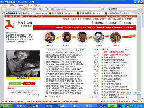Expand the zoom 100% dropdown in the status bar

[143, 102]
